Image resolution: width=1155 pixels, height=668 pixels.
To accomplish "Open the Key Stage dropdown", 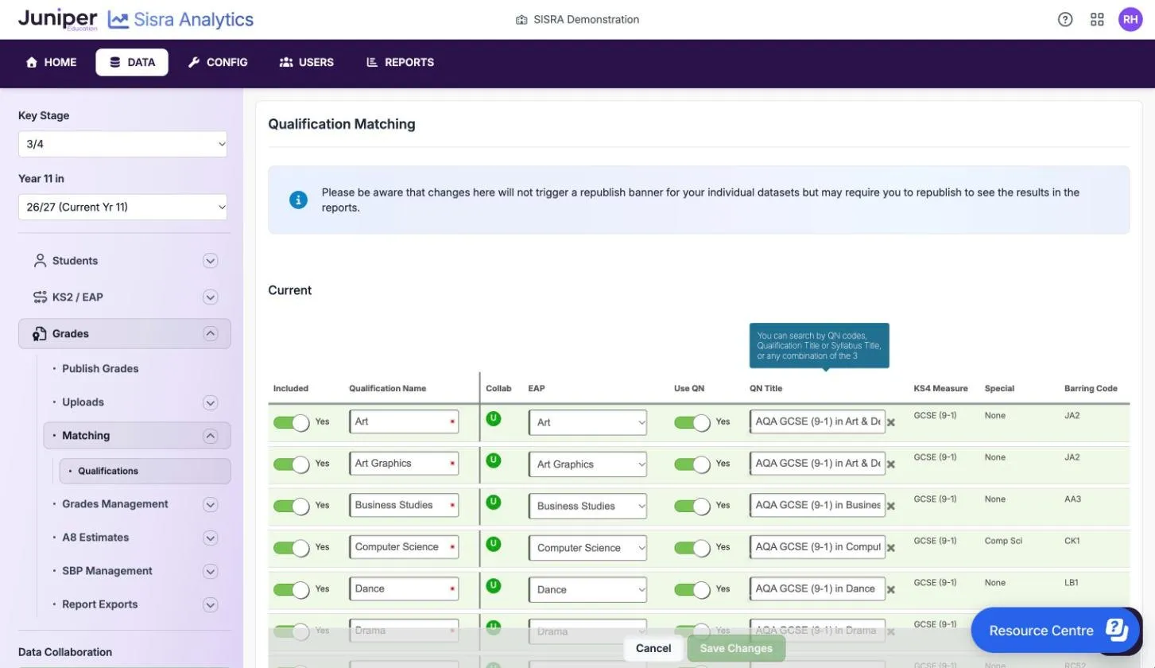I will [122, 144].
